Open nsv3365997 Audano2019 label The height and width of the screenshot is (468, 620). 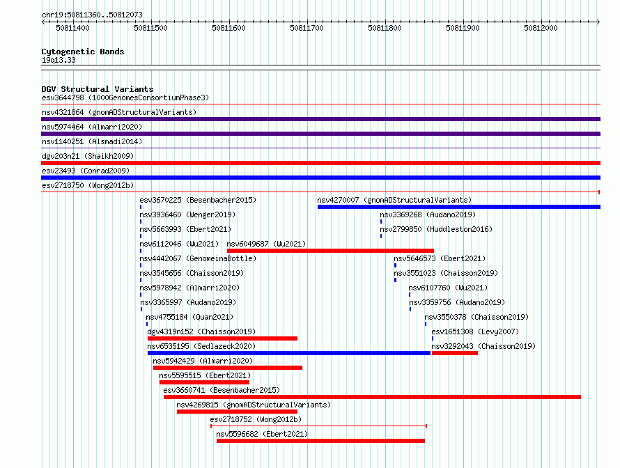click(188, 302)
